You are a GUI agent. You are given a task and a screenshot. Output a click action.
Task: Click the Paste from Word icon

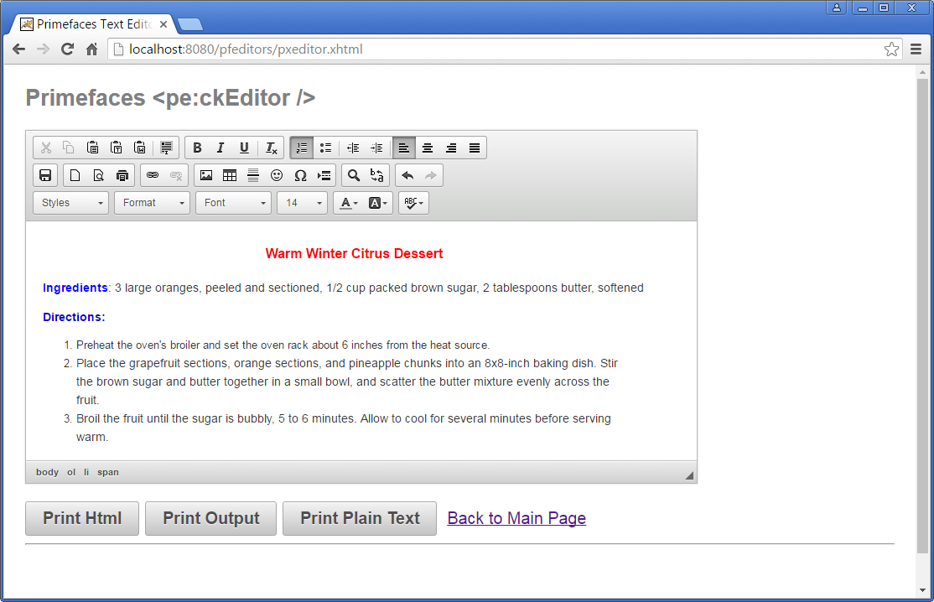click(139, 148)
